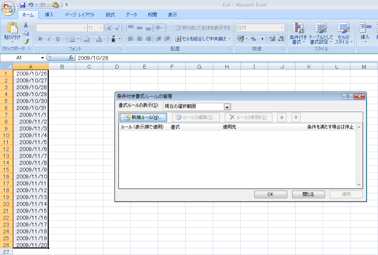Click the 閉じる button
378x255 pixels.
[308, 194]
